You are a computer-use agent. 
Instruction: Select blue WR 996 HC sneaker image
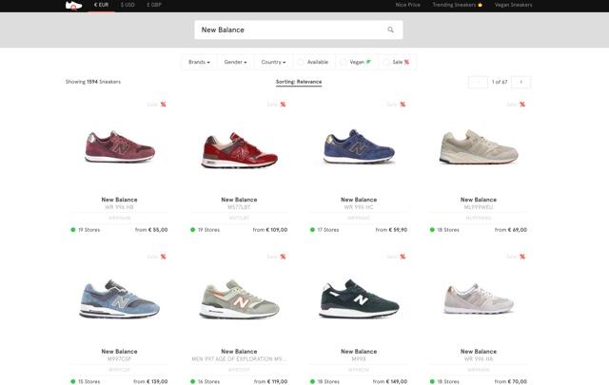click(x=359, y=146)
